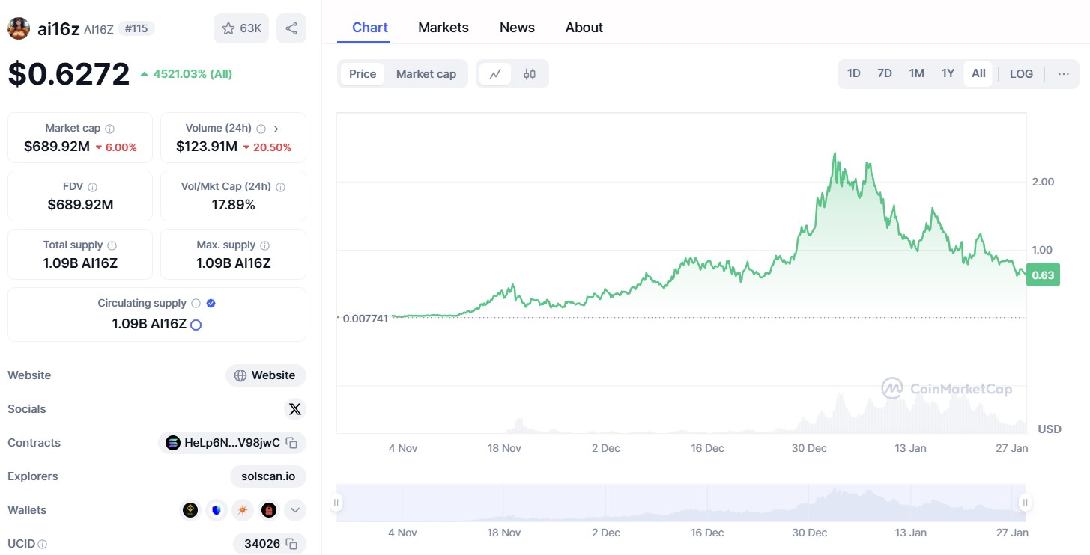Copy the UCID 34026 icon

[x=292, y=544]
